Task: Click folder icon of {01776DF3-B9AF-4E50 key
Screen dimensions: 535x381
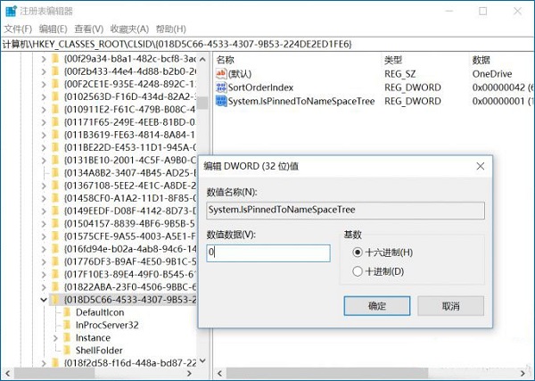Action: click(55, 261)
